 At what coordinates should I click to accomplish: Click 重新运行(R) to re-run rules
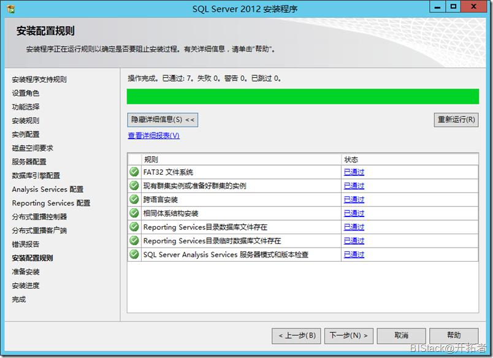point(456,120)
